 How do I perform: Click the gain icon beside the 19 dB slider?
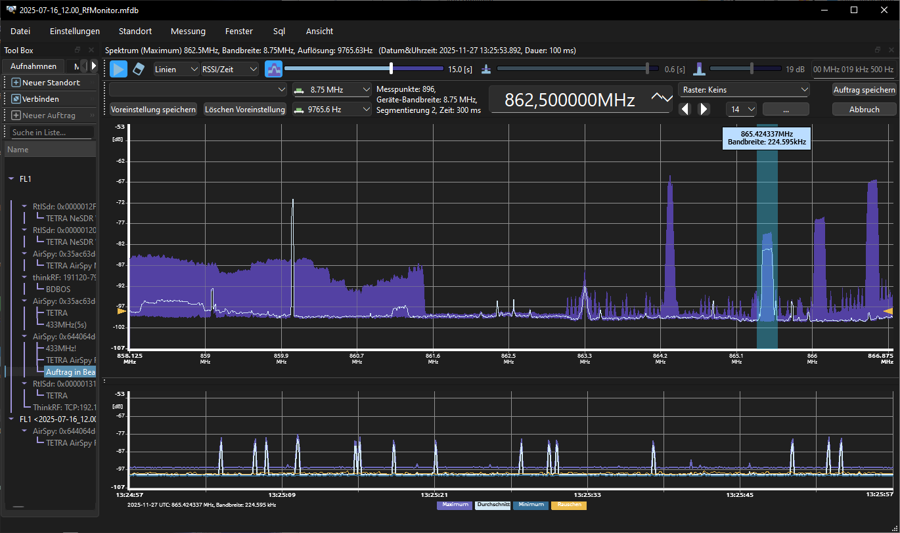[x=699, y=69]
